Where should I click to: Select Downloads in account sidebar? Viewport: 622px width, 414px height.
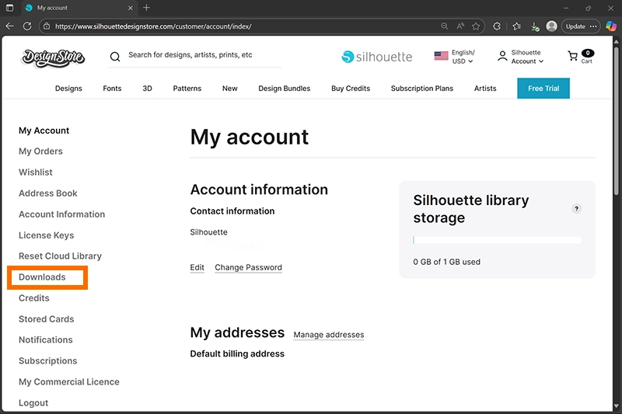42,277
